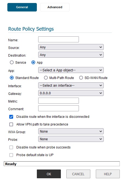Expand the Select an interface dropdown
122x181 pixels.
pyautogui.click(x=71, y=85)
